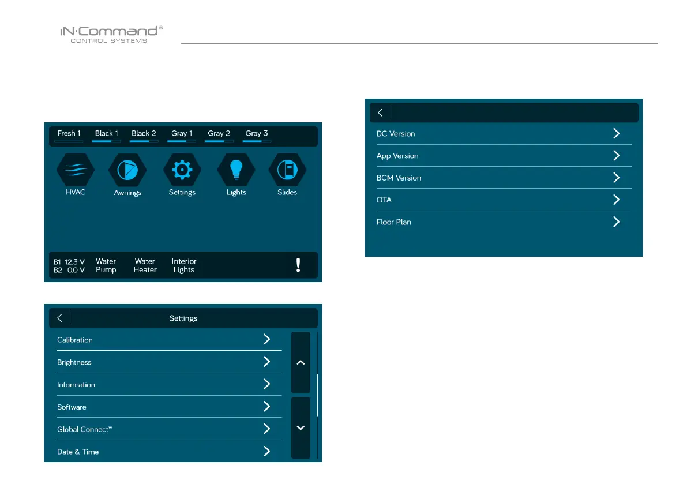Expand the Software row chevron
Image resolution: width=687 pixels, height=484 pixels.
(266, 407)
